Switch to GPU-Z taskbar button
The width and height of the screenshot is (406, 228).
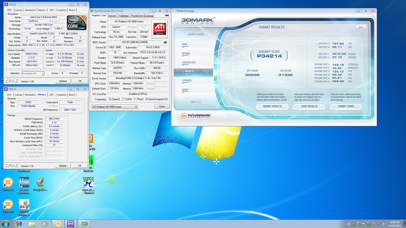84,224
